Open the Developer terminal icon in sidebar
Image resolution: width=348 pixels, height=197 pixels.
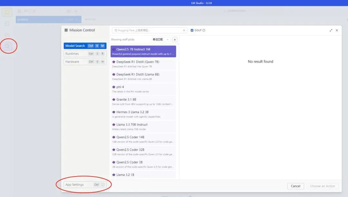click(7, 23)
